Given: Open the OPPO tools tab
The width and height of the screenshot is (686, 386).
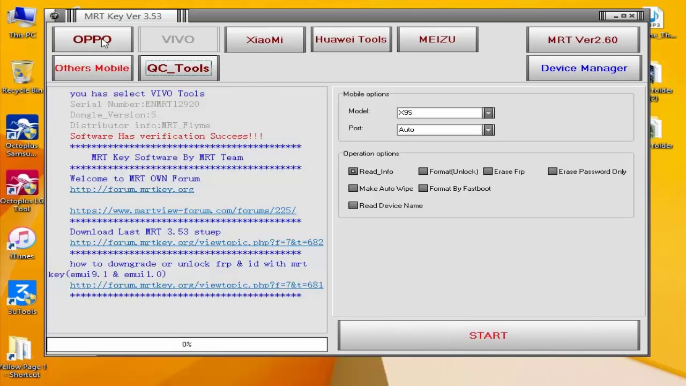Looking at the screenshot, I should click(92, 40).
